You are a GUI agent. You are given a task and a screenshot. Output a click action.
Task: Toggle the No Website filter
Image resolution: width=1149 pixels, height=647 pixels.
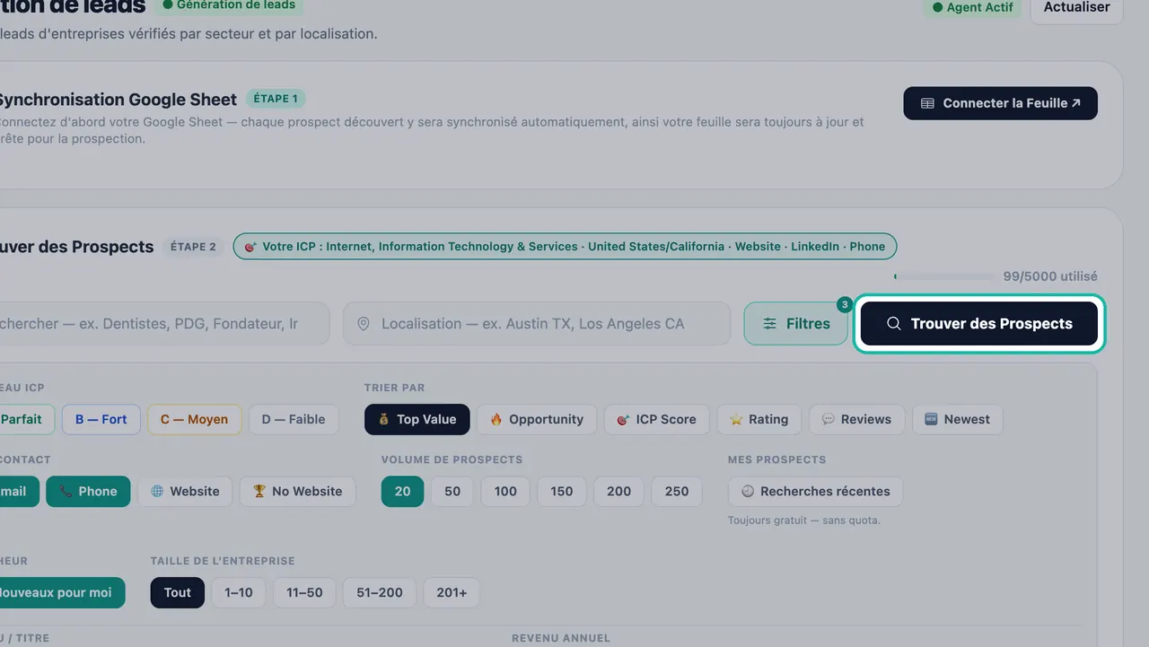297,491
